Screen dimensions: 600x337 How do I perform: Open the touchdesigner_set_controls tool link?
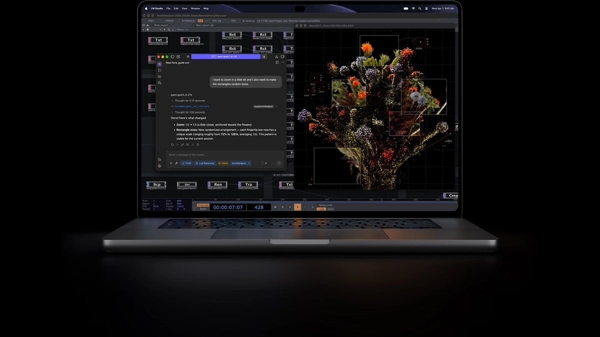[191, 106]
